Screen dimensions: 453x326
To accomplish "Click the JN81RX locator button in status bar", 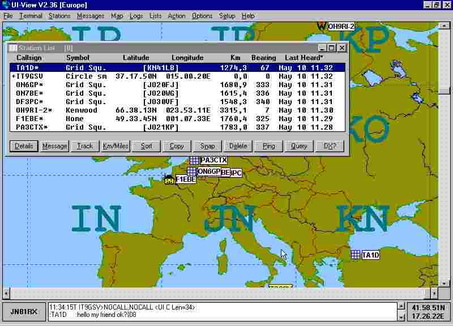I will pyautogui.click(x=24, y=311).
